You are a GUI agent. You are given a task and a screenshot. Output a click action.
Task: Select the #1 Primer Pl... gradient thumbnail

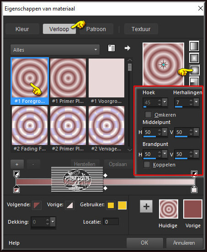pyautogui.click(x=68, y=81)
